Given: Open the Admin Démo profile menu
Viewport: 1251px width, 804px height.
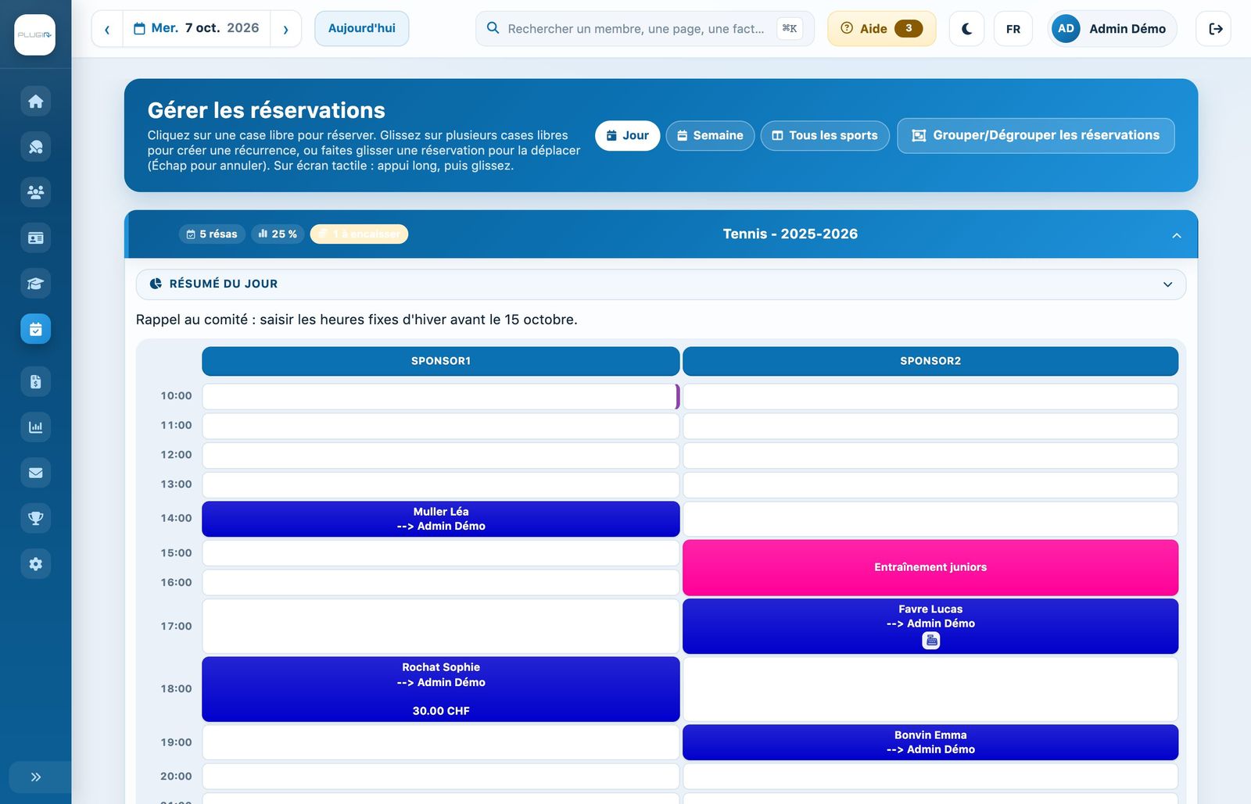Looking at the screenshot, I should coord(1112,29).
